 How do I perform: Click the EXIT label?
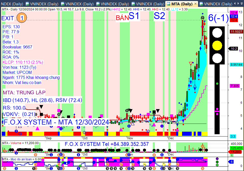(8, 18)
